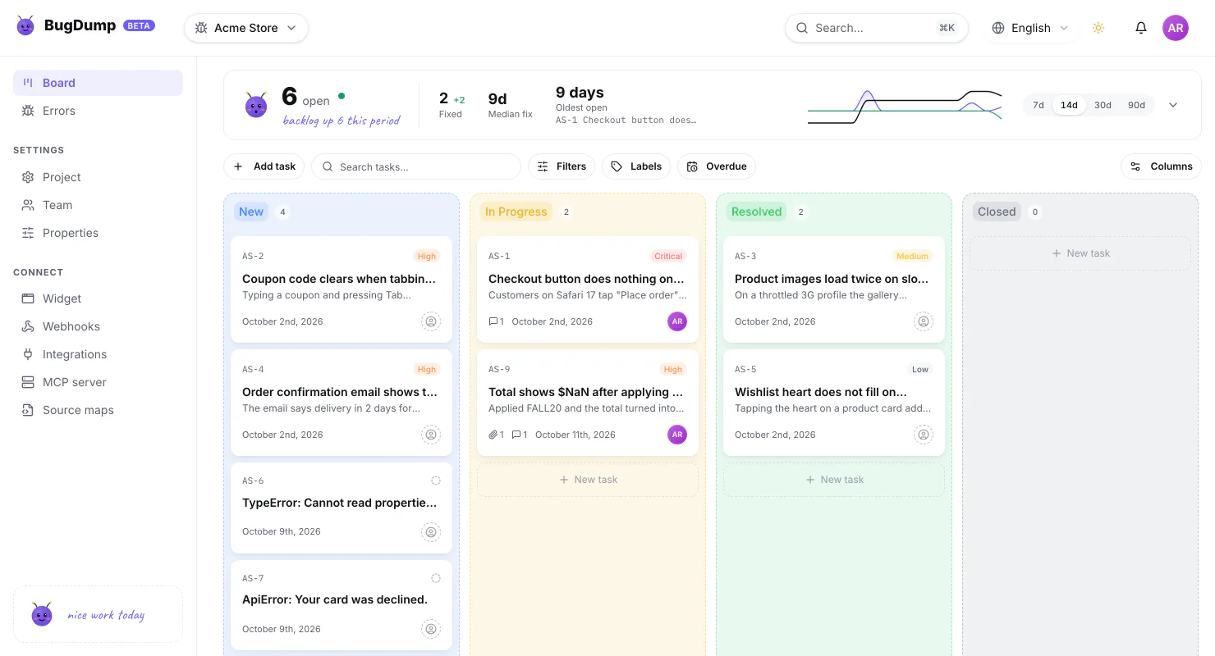Open the Labels dropdown
This screenshot has height=656, width=1215.
point(636,166)
